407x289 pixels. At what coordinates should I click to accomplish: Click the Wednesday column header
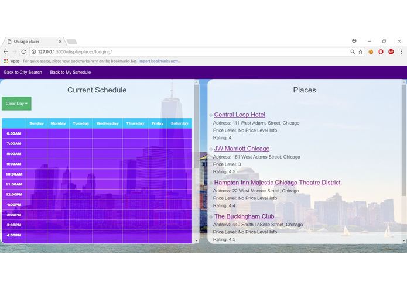coord(108,123)
